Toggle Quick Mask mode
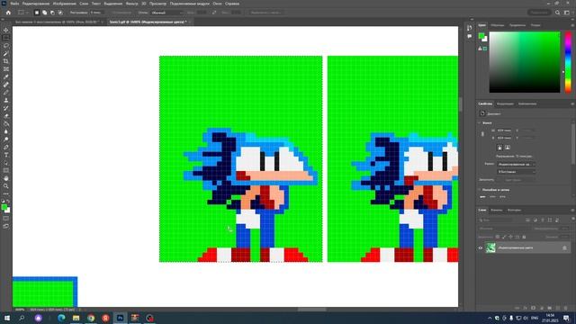Screen dimensions: 576x324 click(x=6, y=218)
